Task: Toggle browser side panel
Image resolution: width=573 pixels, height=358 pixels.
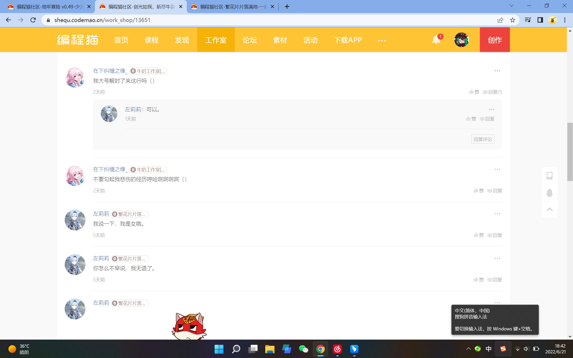Action: [x=540, y=20]
